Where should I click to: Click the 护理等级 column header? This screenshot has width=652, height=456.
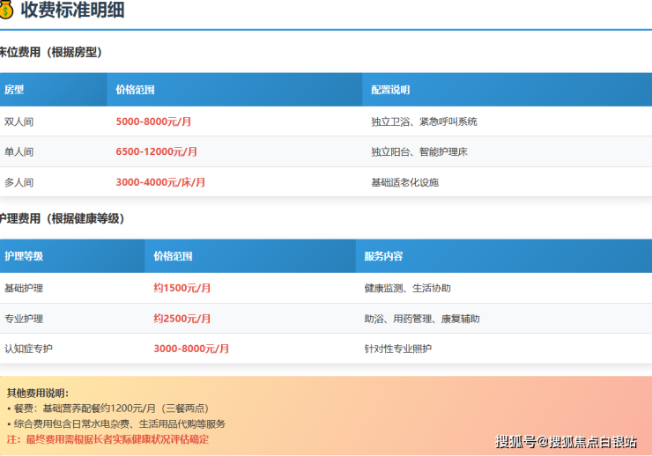24,256
